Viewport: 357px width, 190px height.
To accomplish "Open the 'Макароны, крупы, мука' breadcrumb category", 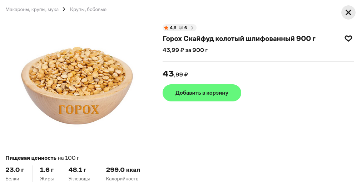I will coord(32,10).
